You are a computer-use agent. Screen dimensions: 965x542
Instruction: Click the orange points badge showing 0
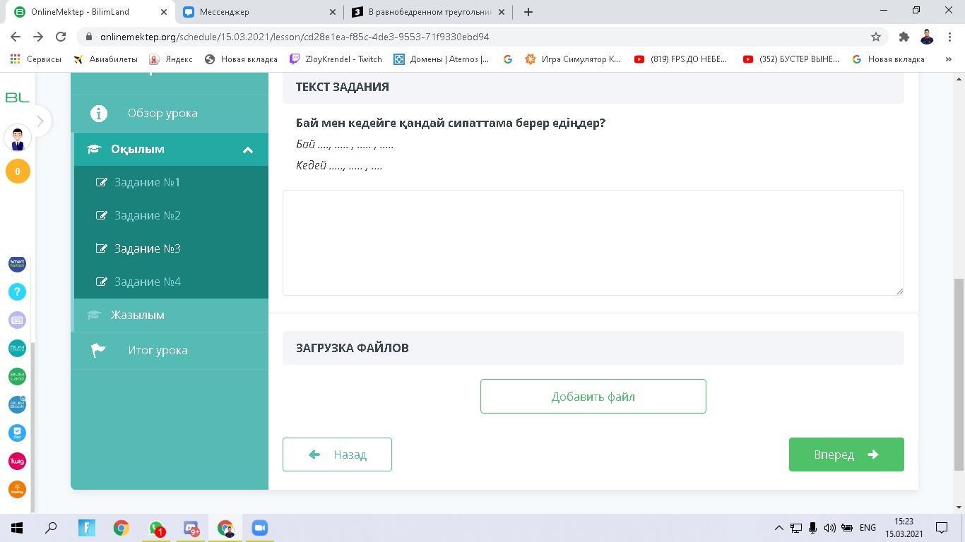(x=18, y=171)
